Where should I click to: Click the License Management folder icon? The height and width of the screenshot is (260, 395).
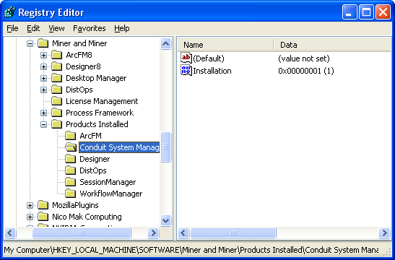pyautogui.click(x=56, y=101)
